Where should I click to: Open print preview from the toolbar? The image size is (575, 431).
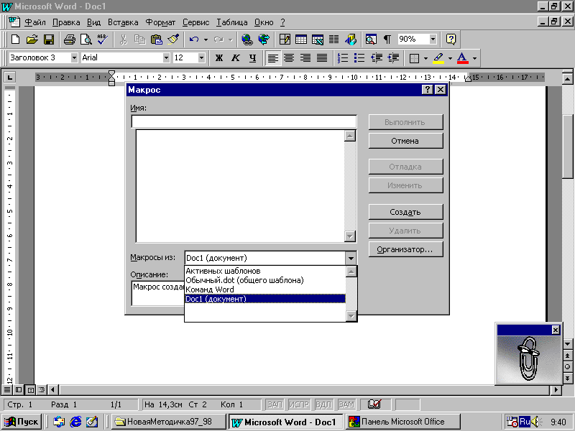(86, 40)
